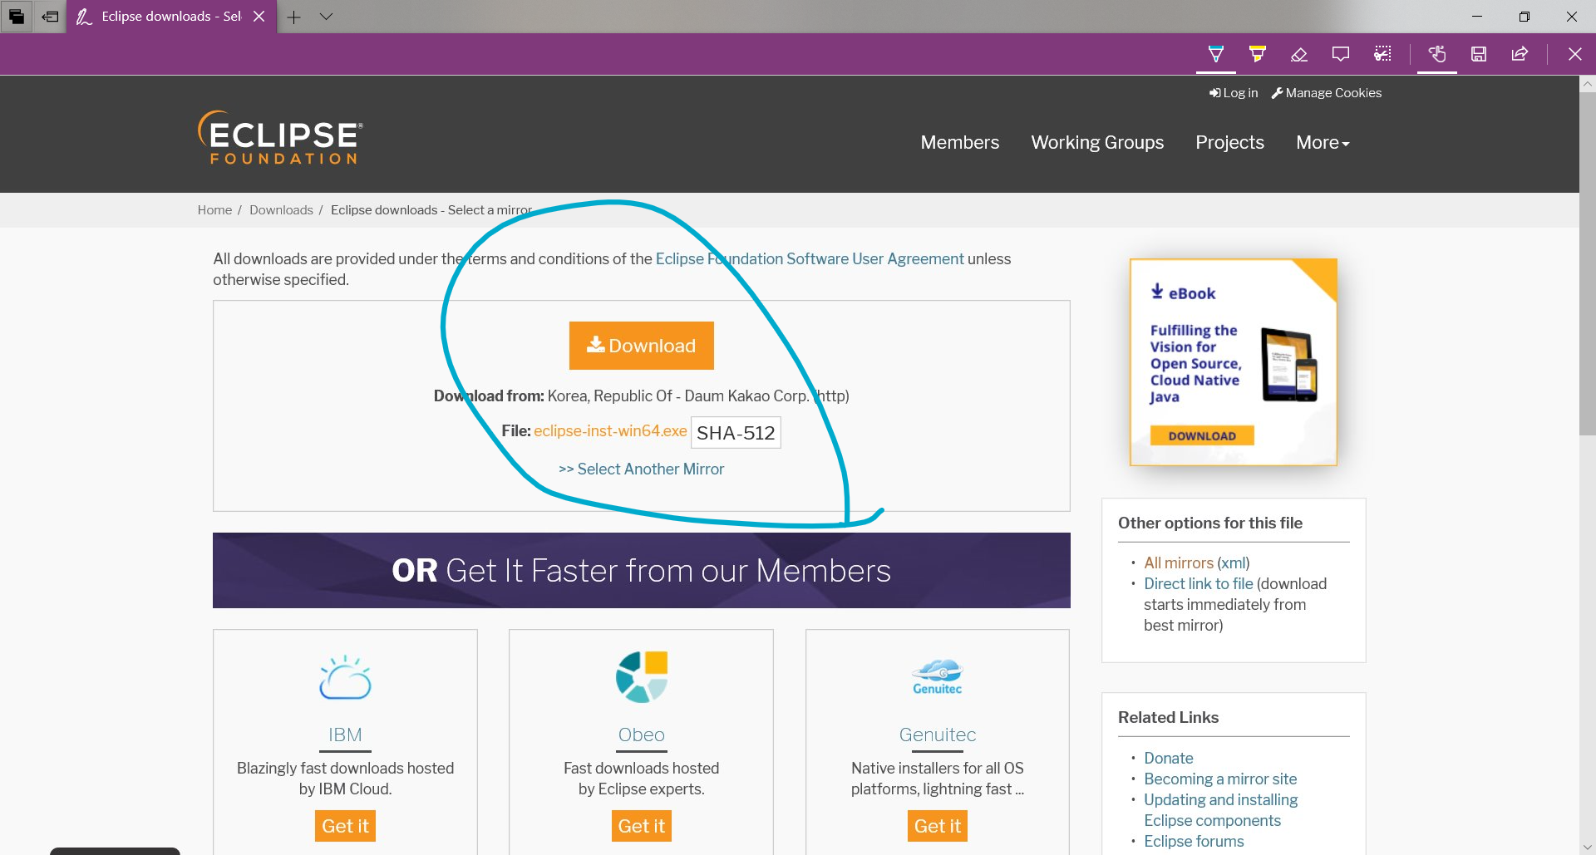
Task: Set these tabs aside icon
Action: [x=50, y=17]
